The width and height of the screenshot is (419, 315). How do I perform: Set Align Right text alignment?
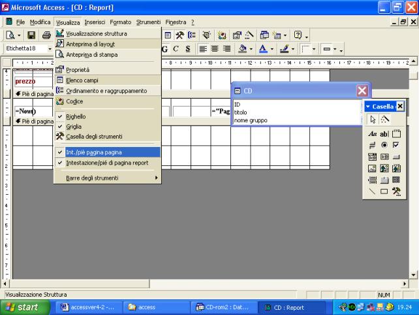pos(227,49)
